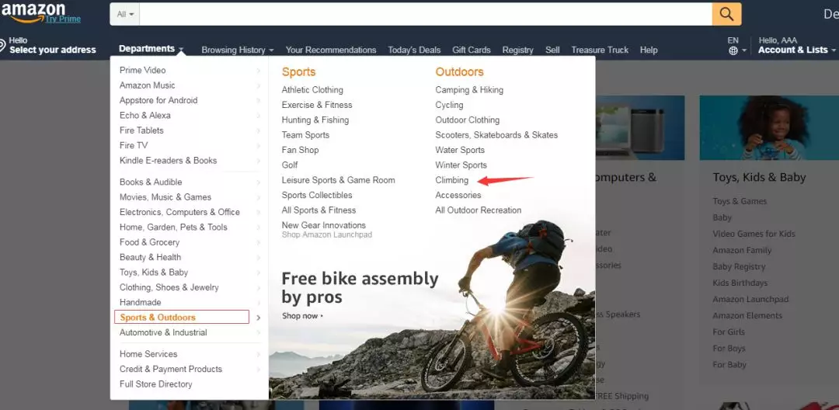Open Outdoor Clothing category
The height and width of the screenshot is (410, 839).
[468, 120]
